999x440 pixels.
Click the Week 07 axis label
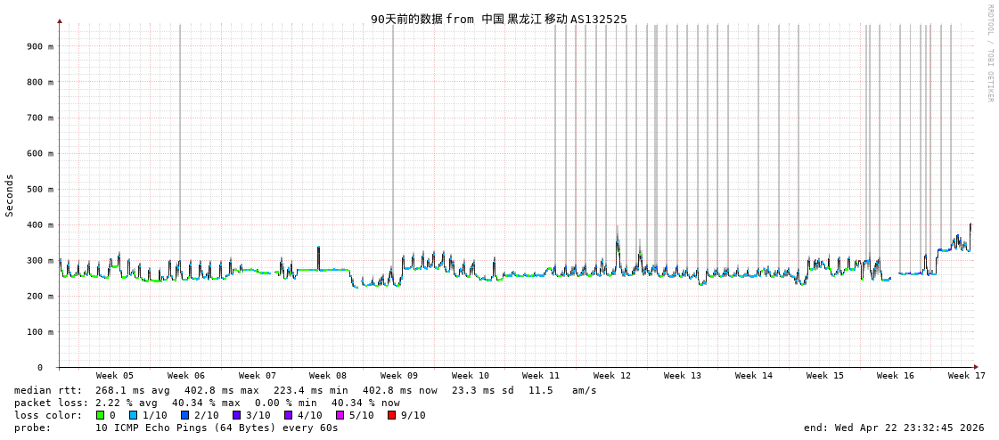click(x=258, y=376)
